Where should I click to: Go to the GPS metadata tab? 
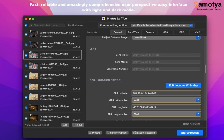[x=165, y=32]
